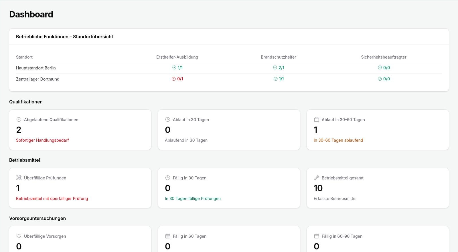Select the Betriebsmittel gesamt card title
458x252 pixels.
[x=343, y=178]
